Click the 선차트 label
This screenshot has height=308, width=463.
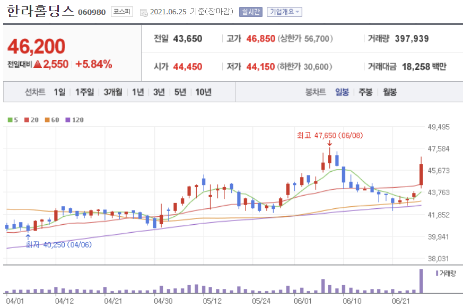tap(35, 92)
